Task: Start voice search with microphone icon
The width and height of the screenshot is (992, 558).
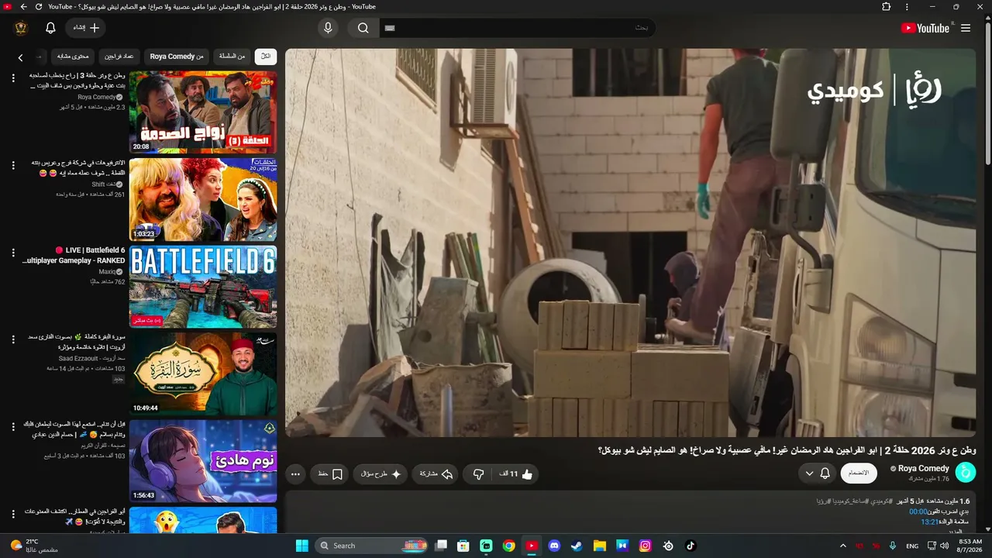Action: 328,28
